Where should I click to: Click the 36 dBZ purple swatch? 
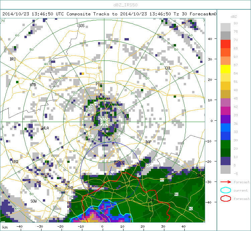tap(226, 119)
